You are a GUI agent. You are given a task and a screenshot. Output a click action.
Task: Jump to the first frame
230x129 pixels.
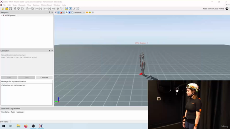tap(37, 9)
